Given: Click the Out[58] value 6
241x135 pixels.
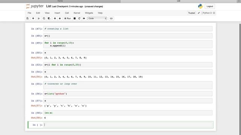Looking at the screenshot, I should coord(45,118).
